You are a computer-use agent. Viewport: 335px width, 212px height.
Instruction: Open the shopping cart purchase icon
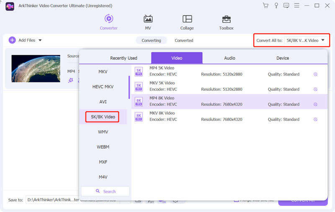point(265,5)
